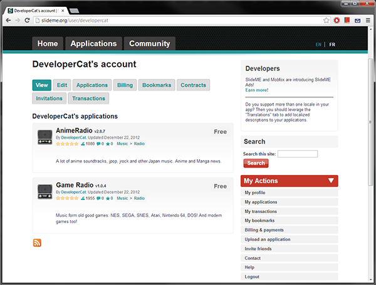The height and width of the screenshot is (285, 376).
Task: Open the red bookmark extension icon
Action: (347, 21)
